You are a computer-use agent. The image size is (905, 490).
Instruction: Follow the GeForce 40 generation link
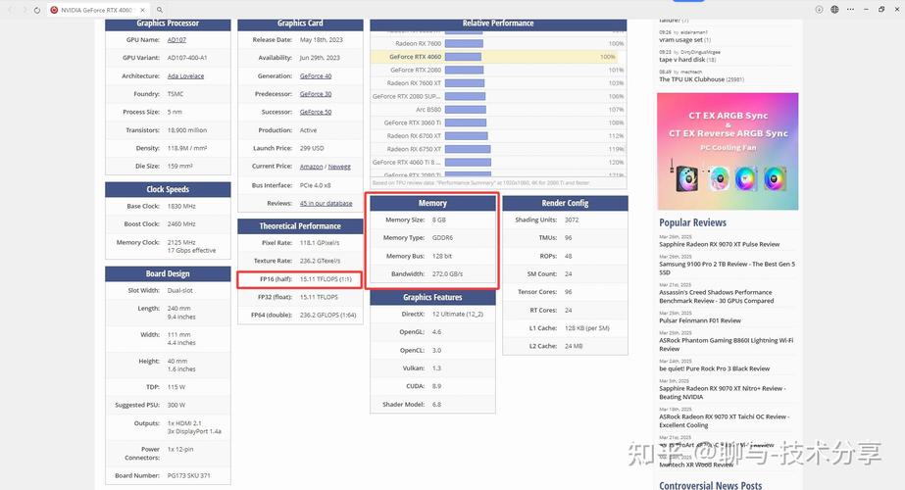315,75
